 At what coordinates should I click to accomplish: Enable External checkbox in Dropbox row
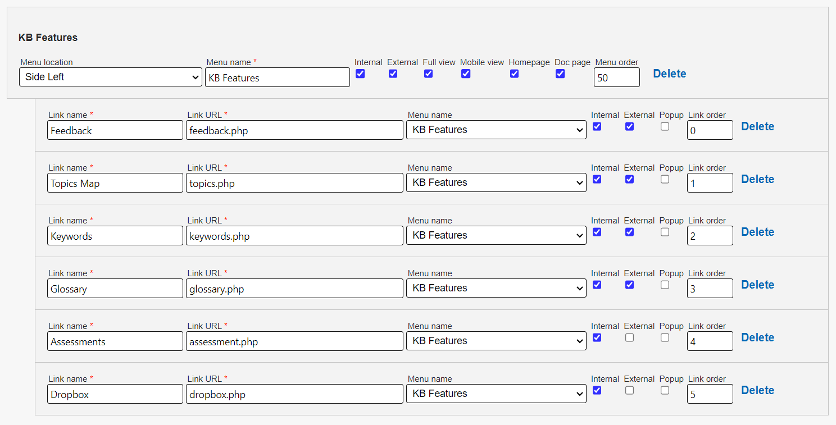[629, 390]
